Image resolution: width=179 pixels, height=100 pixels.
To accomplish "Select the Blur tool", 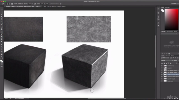I will (2, 39).
